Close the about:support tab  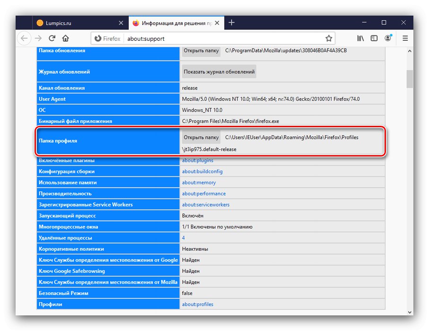pos(217,23)
